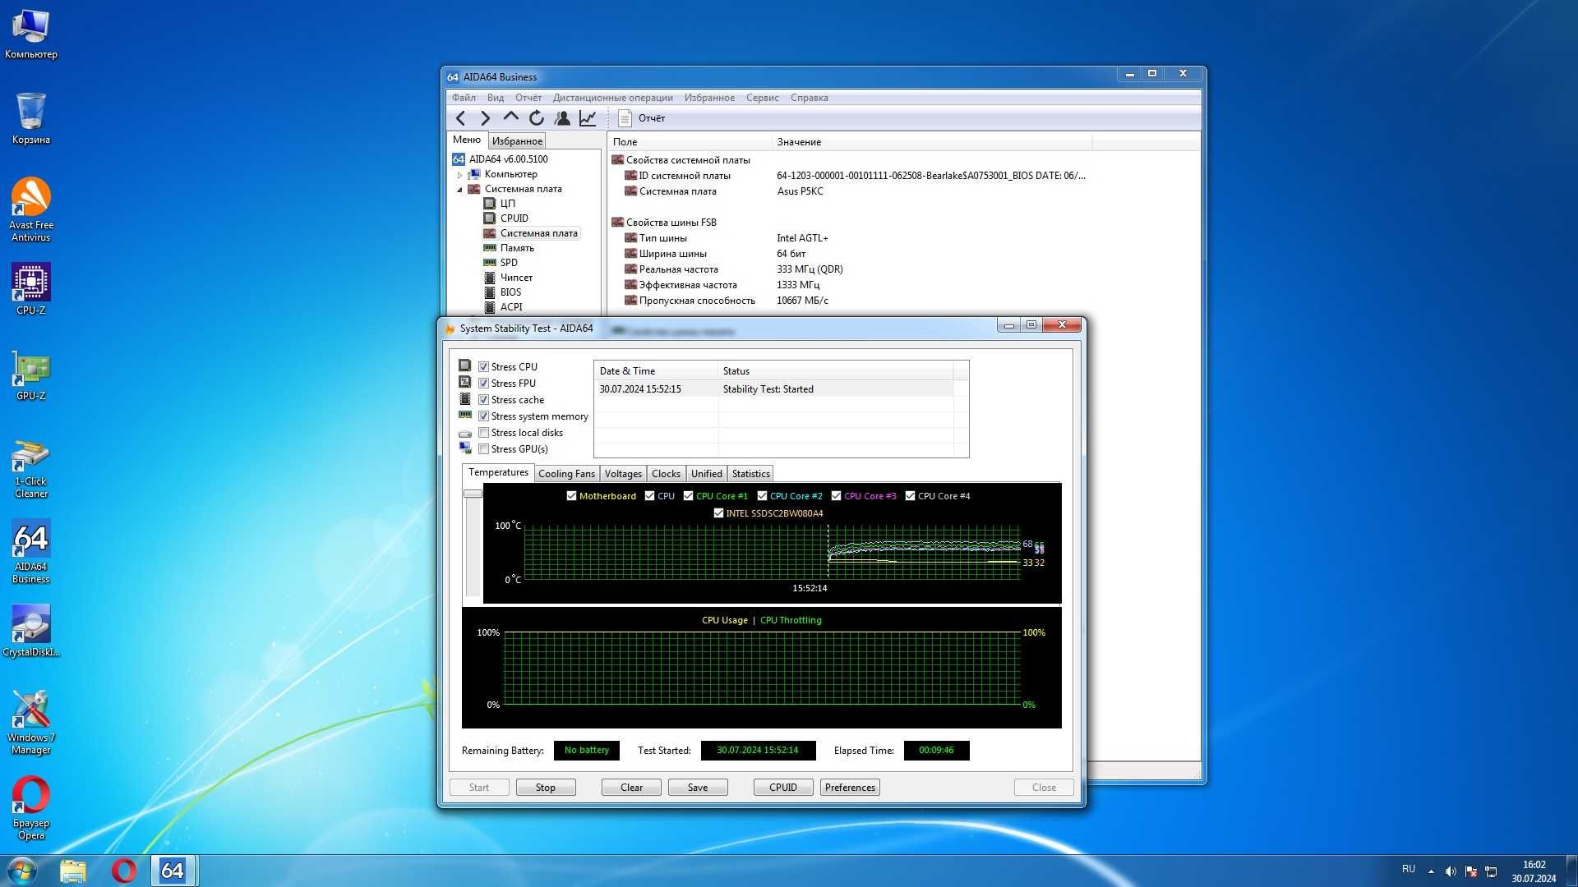Click the Save button
The width and height of the screenshot is (1578, 887).
[698, 788]
